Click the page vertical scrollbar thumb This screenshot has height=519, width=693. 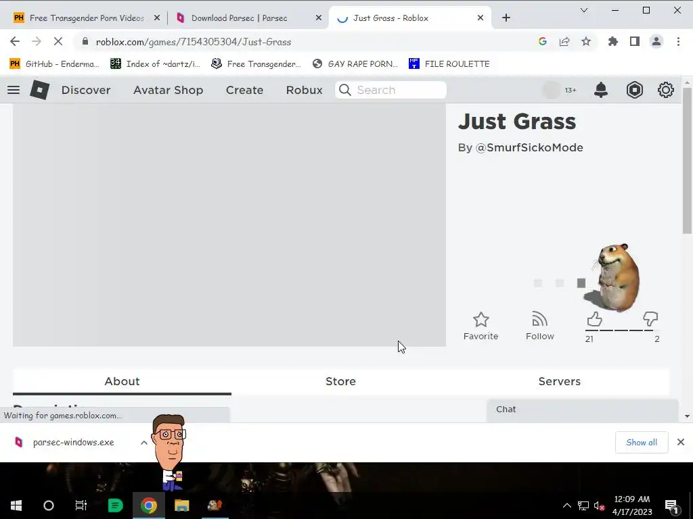[688, 160]
